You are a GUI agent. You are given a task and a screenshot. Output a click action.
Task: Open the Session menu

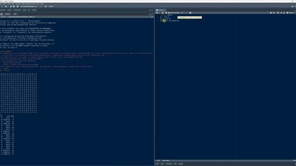[x=18, y=4]
